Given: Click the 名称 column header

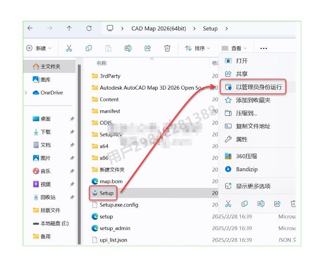Looking at the screenshot, I should (x=101, y=63).
